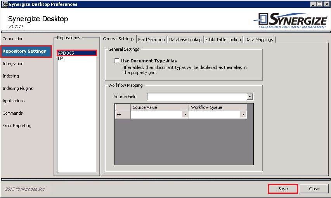Open the Database Lookup tab
Viewport: 331px width, 198px height.
pos(185,40)
